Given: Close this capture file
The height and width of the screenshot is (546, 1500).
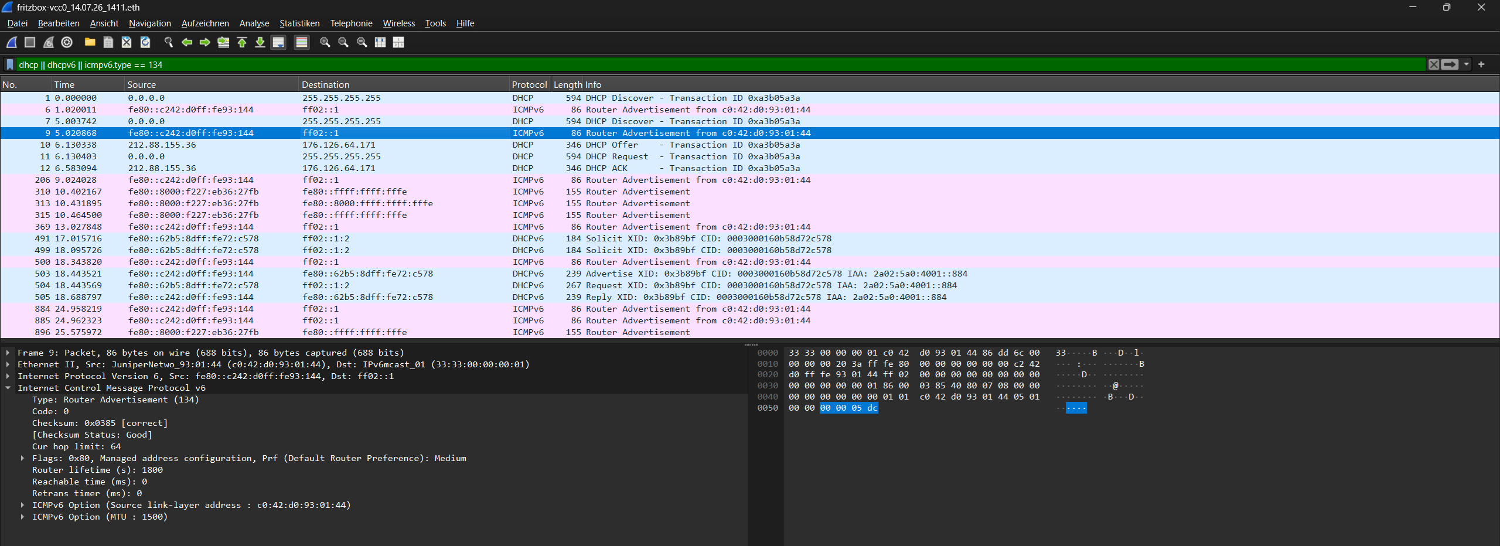Looking at the screenshot, I should click(127, 42).
